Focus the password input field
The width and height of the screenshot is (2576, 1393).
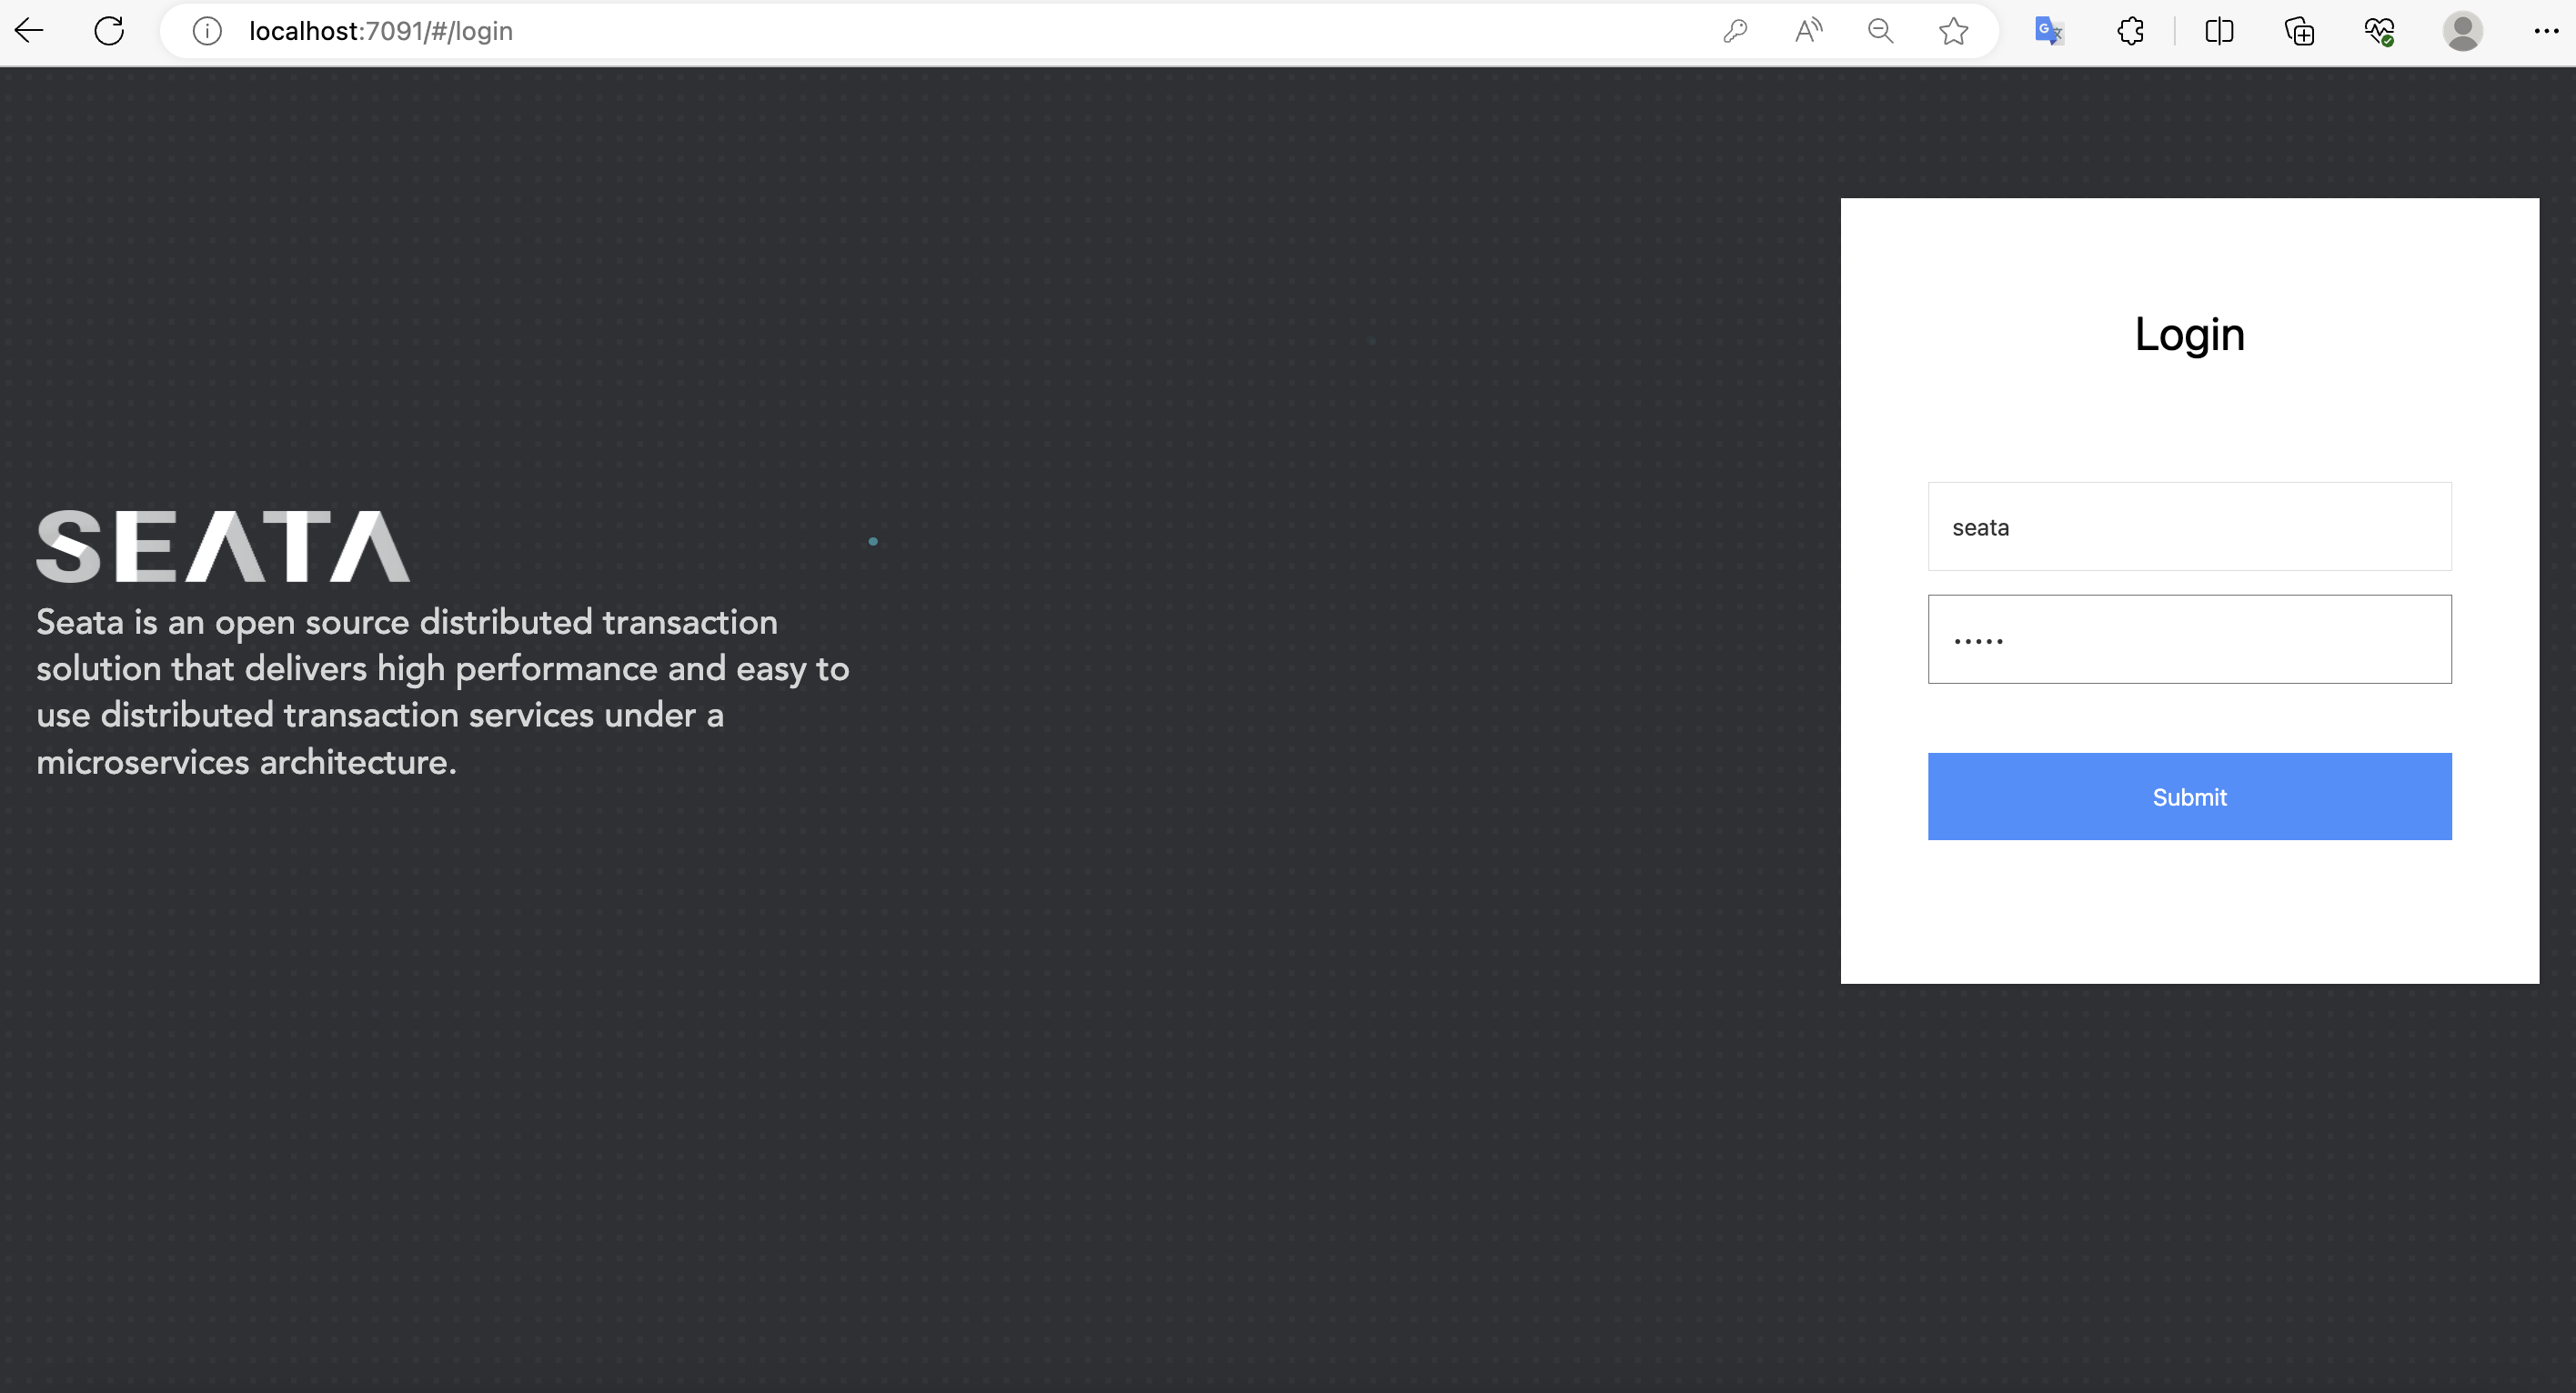point(2189,639)
